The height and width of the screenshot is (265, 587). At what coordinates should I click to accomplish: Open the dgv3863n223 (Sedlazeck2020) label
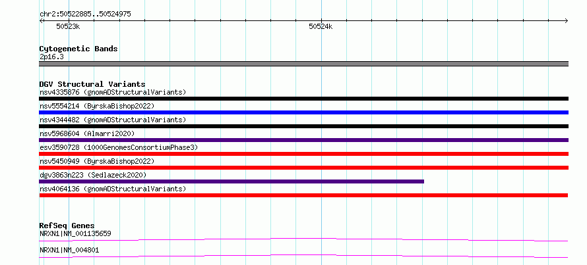click(93, 175)
